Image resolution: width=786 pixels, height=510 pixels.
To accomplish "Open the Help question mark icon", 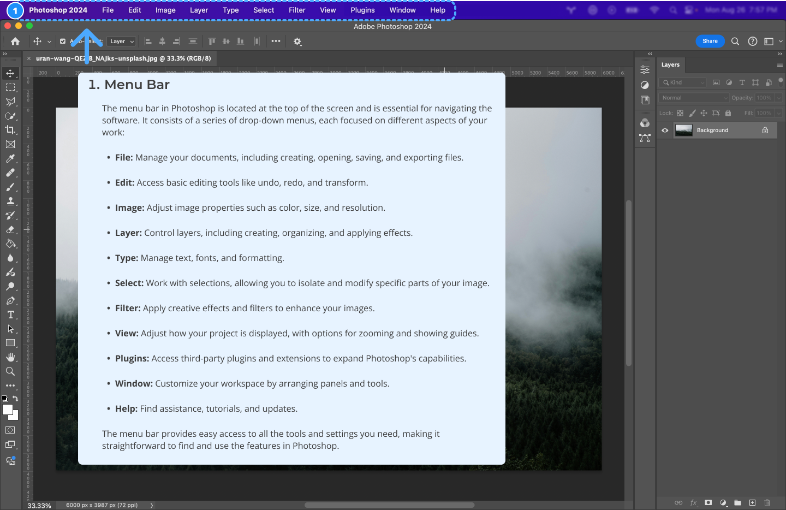I will tap(753, 41).
